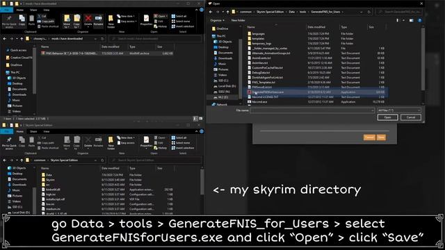Click Invert selection in mods window ribbon
Image resolution: width=445 pixels, height=250 pixels.
[183, 26]
